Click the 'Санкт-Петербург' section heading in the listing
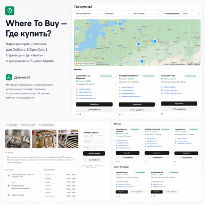Screen dimensions: 205x205 coord(121,167)
